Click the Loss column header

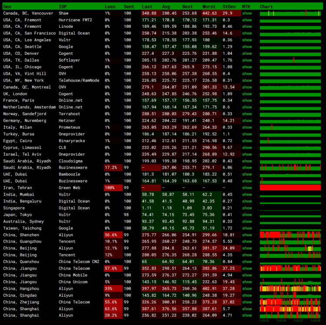pyautogui.click(x=110, y=7)
